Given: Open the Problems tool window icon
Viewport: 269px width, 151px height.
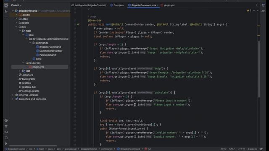Looking at the screenshot, I should coord(6,138).
